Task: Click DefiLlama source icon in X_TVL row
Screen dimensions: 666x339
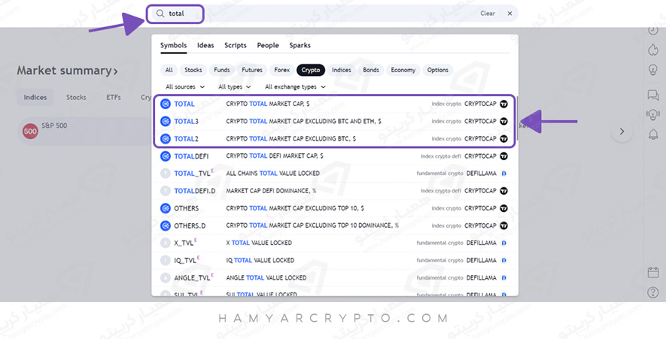Action: (x=503, y=243)
